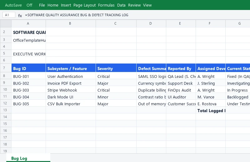Select column F header
250x162 pixels.
[x=211, y=23]
